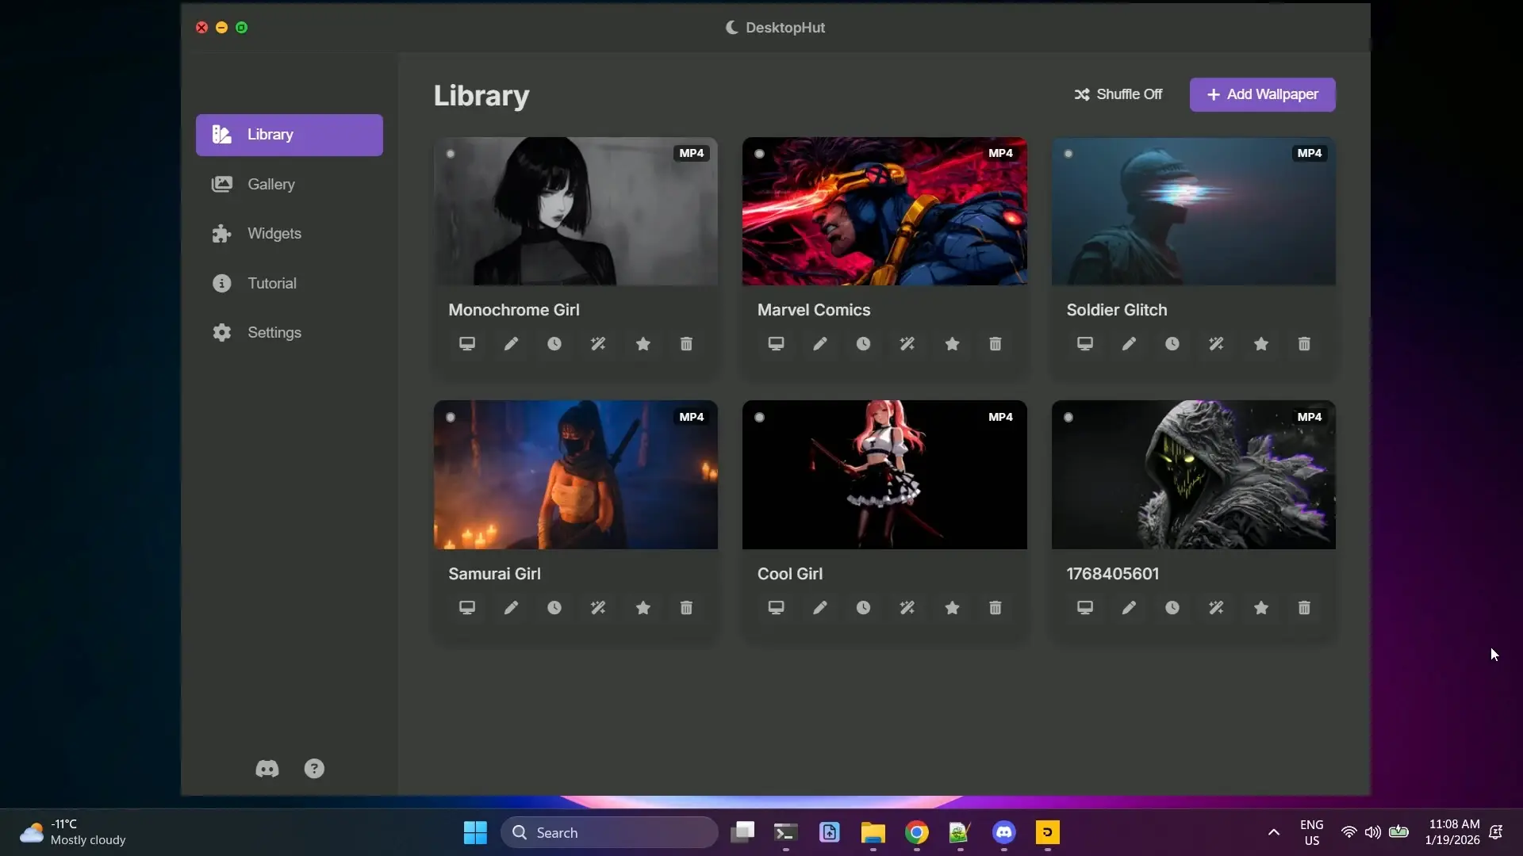The height and width of the screenshot is (856, 1523).
Task: Apply Samurai Girl via monitor icon
Action: tap(467, 608)
